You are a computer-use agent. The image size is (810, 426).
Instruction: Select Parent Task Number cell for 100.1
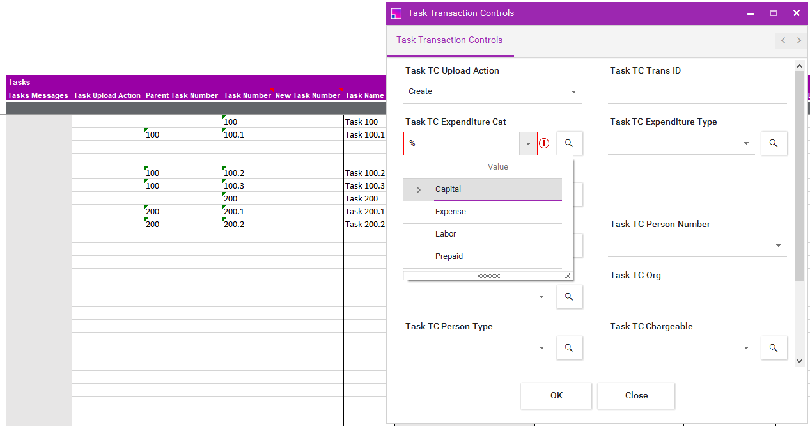[x=183, y=134]
